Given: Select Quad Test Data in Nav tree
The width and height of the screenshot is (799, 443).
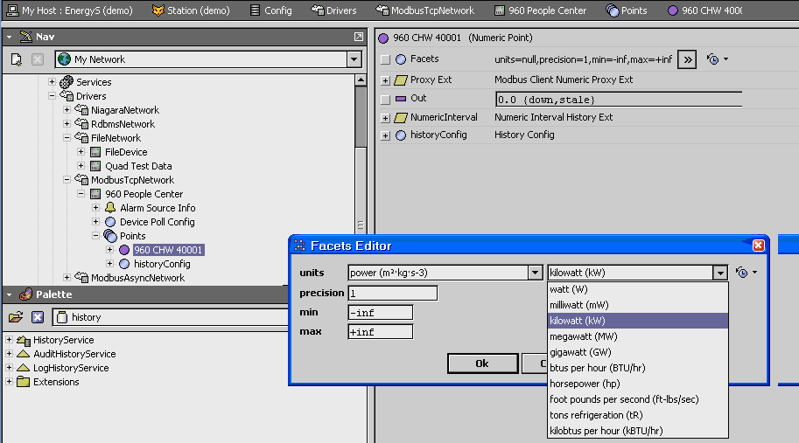Looking at the screenshot, I should click(138, 166).
